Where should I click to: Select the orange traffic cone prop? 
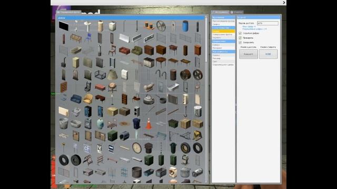coord(148,123)
